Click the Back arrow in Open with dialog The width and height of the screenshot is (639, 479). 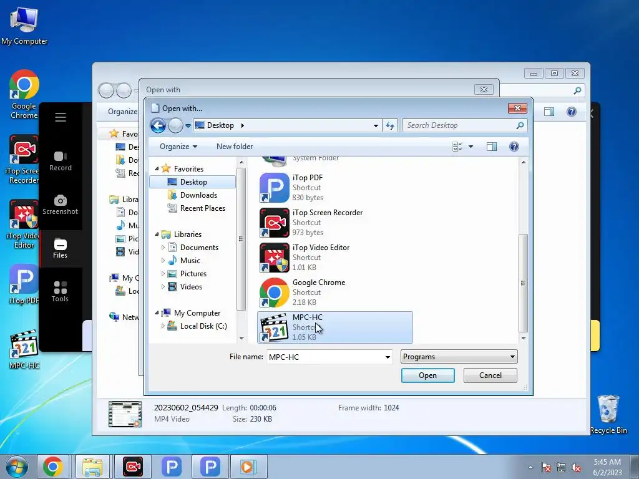point(158,125)
